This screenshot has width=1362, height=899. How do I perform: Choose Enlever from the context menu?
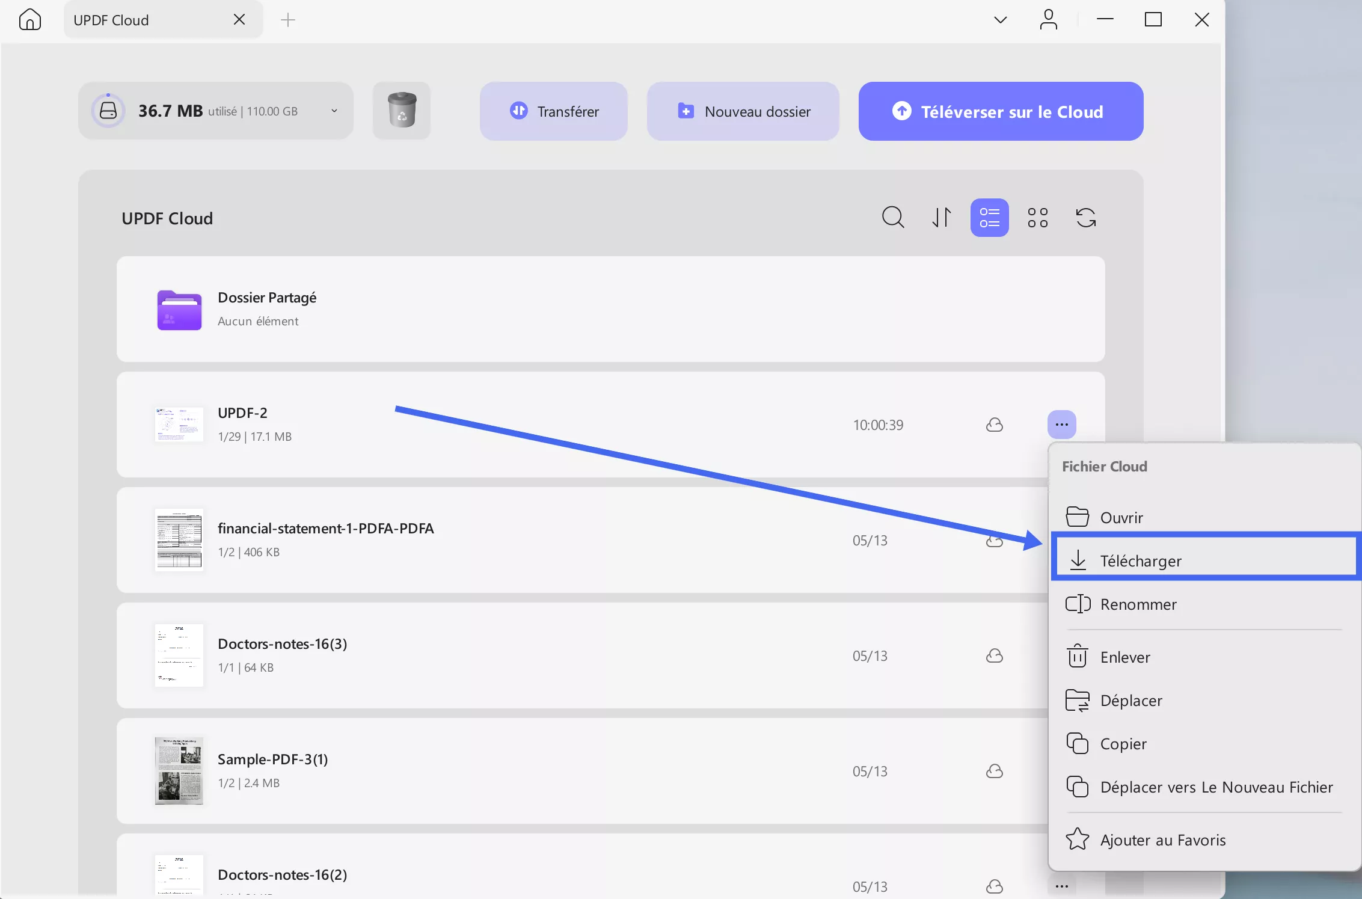tap(1204, 657)
